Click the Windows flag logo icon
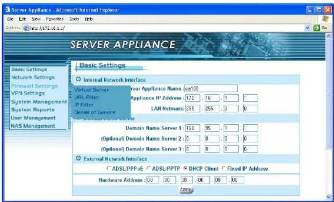This screenshot has width=334, height=202. tap(325, 19)
